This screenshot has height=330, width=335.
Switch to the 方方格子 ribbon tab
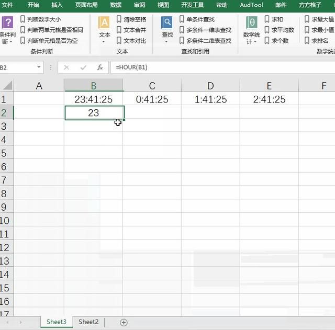click(x=310, y=5)
